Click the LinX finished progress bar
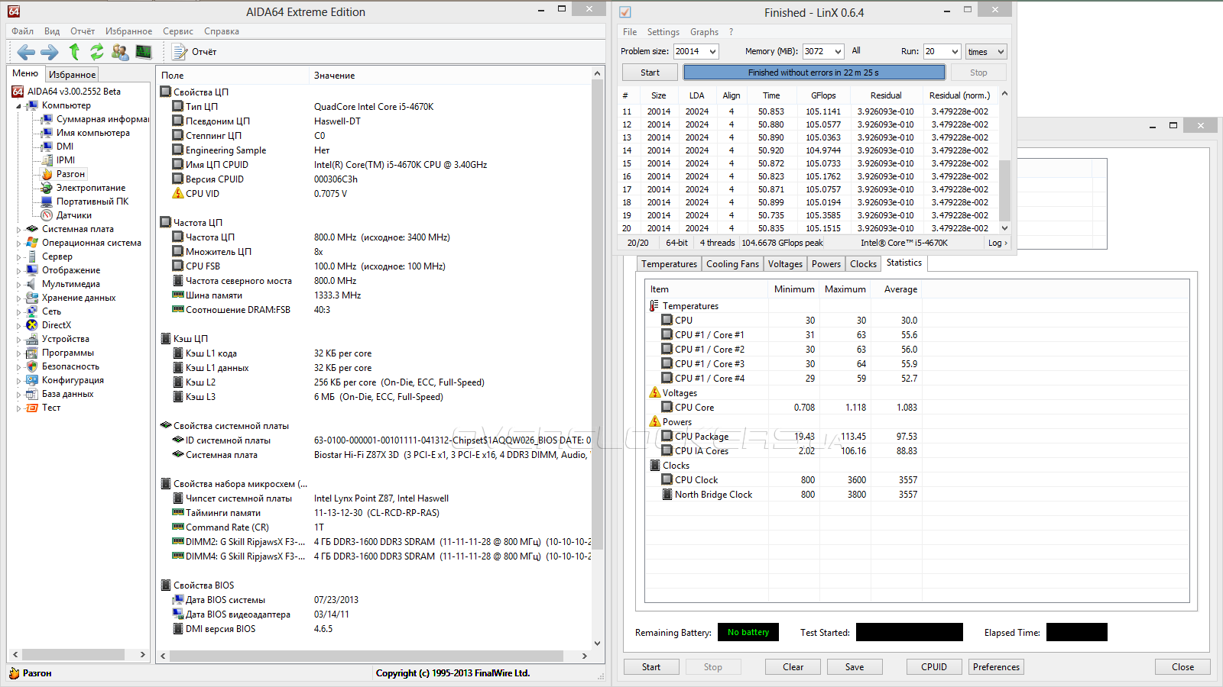Viewport: 1223px width, 687px height. (813, 73)
